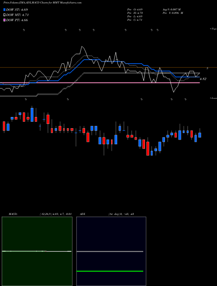Open the green MACD indicator panel
The height and width of the screenshot is (286, 217).
pos(37,251)
